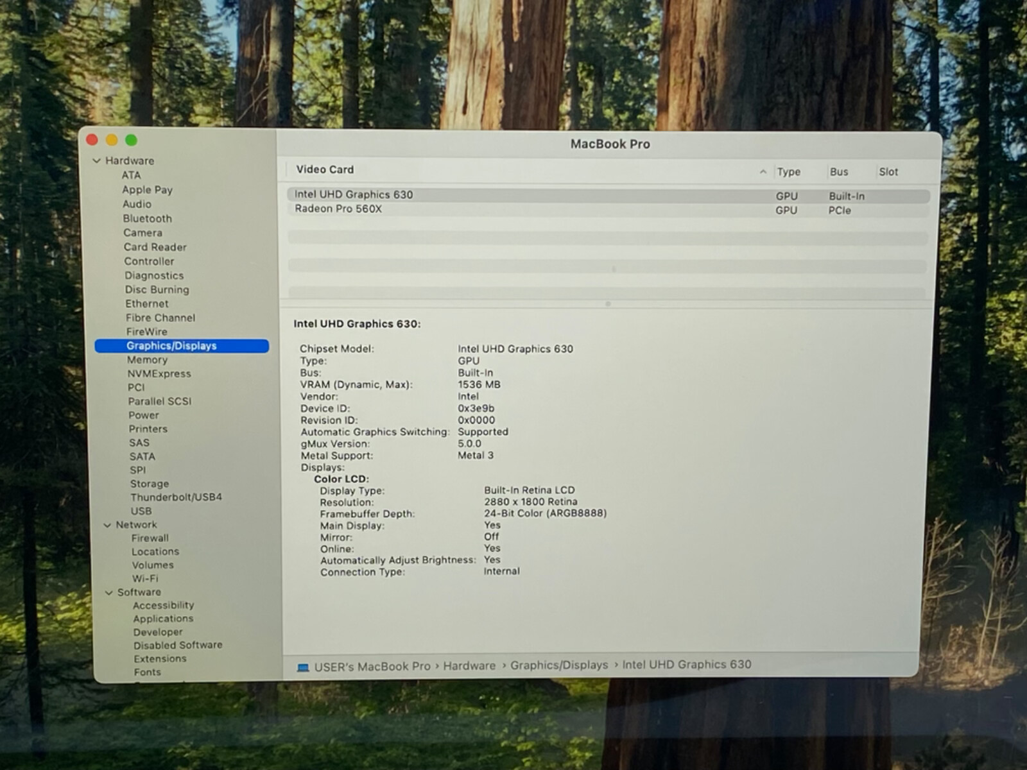Screen dimensions: 1027x770
Task: Select Disc Burning in the sidebar
Action: pyautogui.click(x=157, y=289)
